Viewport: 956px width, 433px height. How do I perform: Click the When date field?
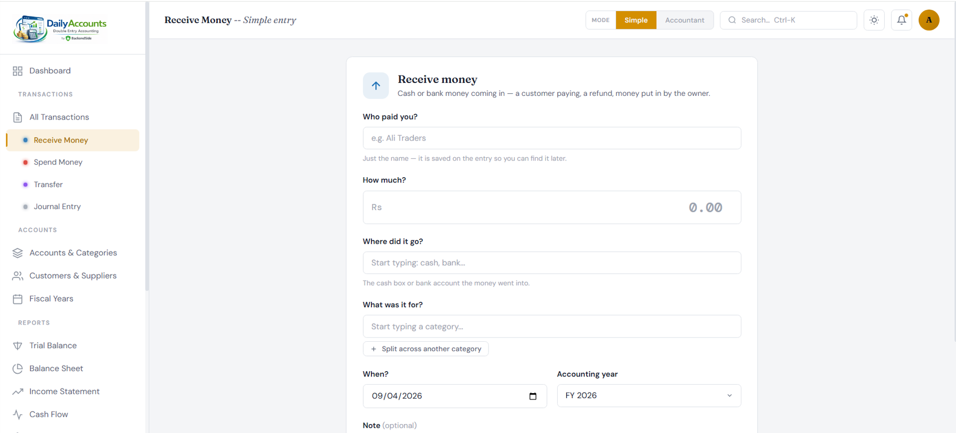point(455,396)
